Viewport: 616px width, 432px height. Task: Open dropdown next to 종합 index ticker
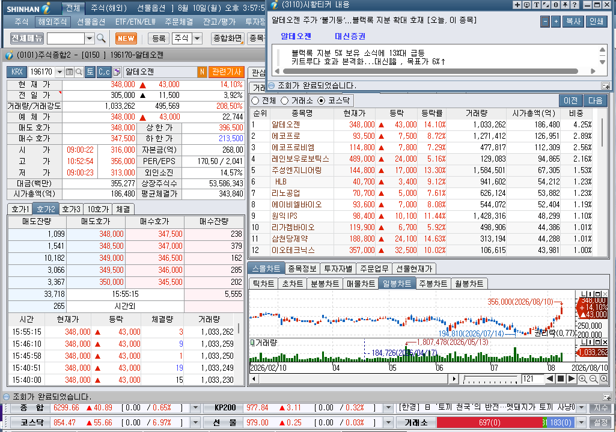pos(195,408)
